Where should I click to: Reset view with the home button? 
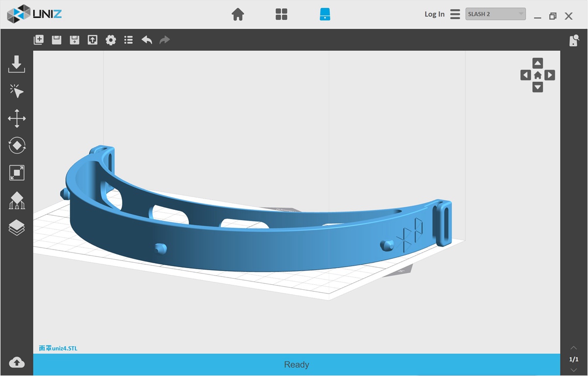tap(538, 75)
